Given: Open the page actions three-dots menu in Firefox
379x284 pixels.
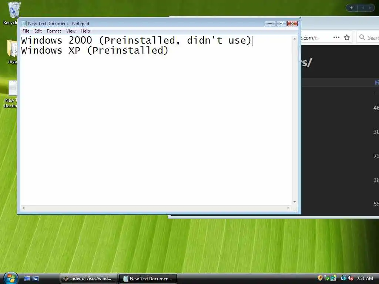Looking at the screenshot, I should [336, 37].
